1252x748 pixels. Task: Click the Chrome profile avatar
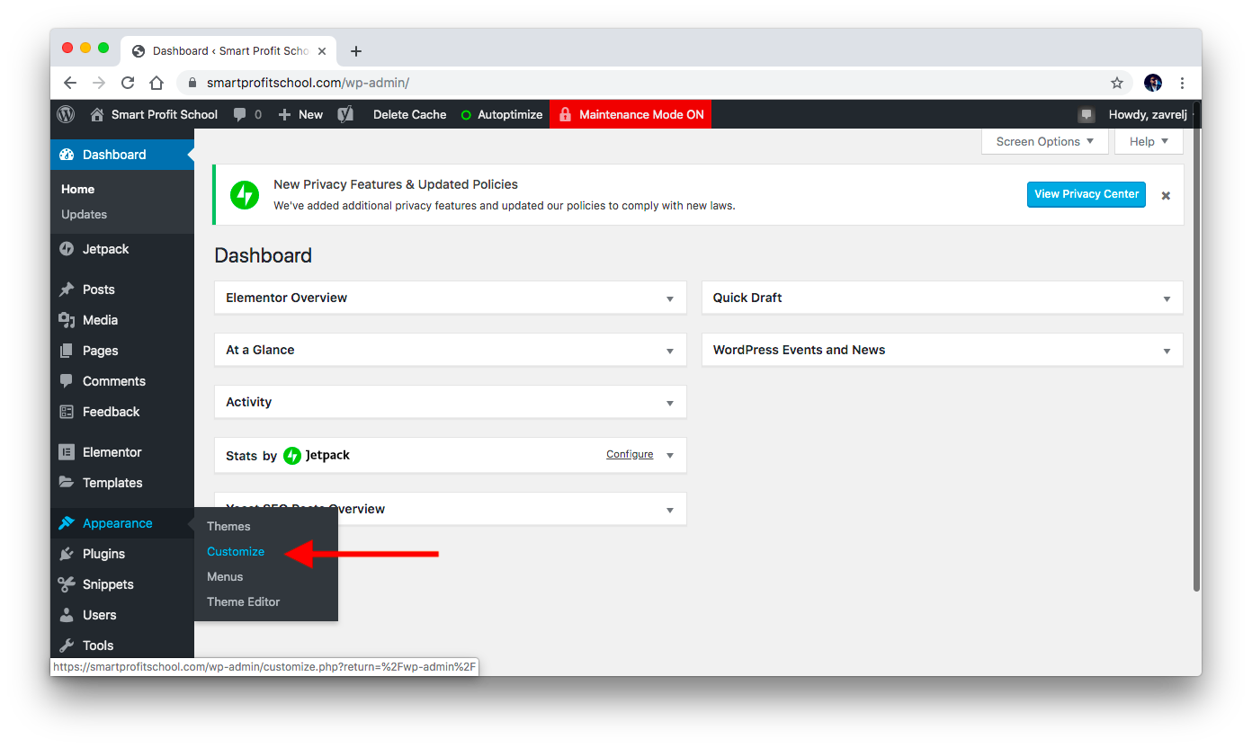1153,83
